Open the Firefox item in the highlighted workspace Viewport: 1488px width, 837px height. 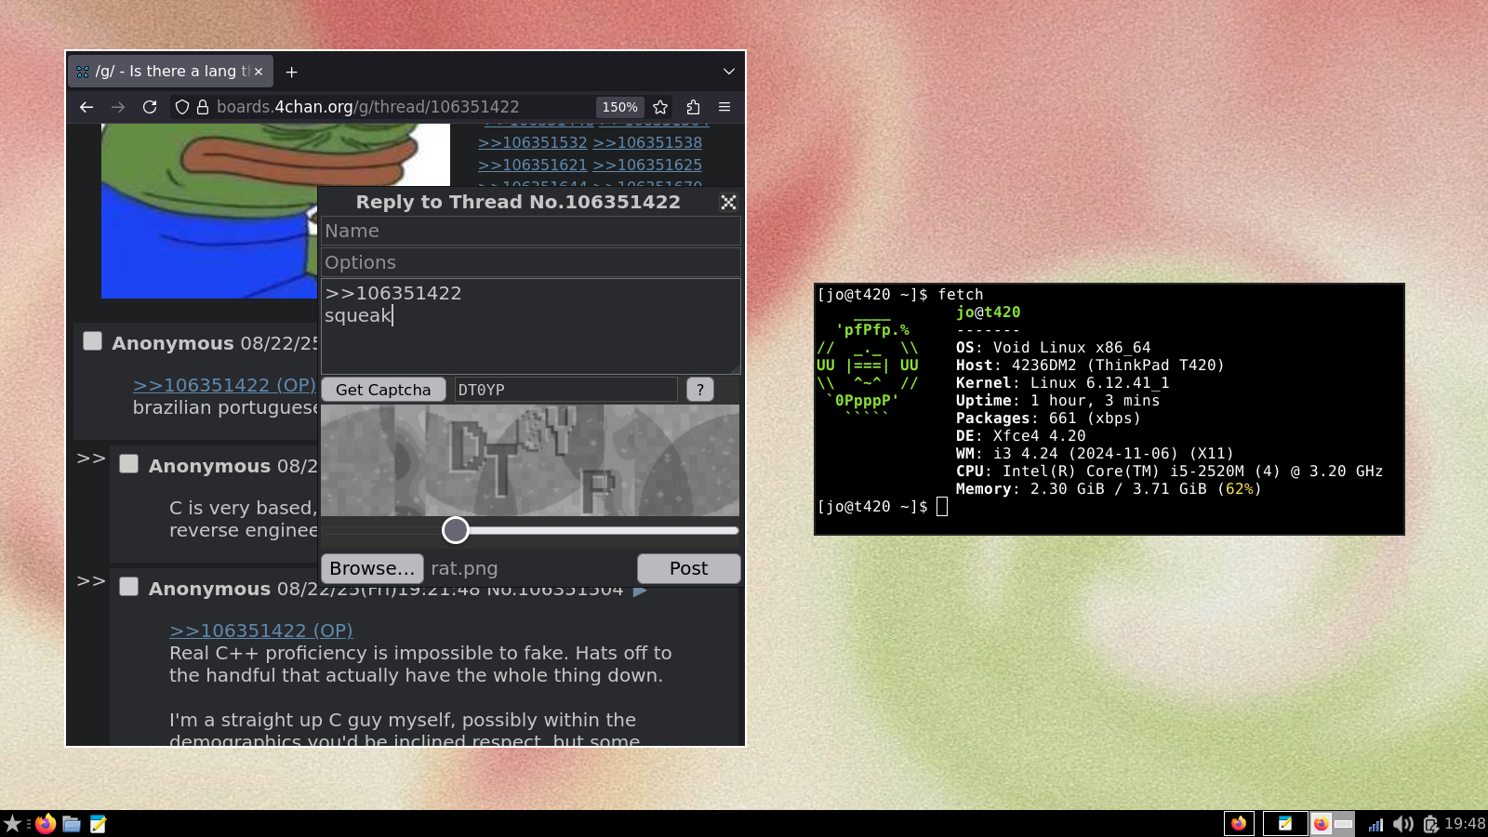(1321, 823)
